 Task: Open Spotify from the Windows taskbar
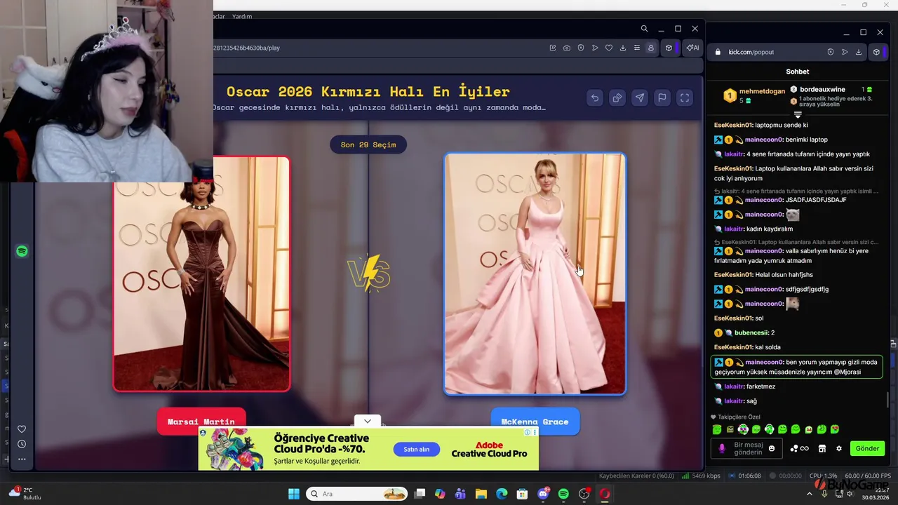[x=563, y=494]
